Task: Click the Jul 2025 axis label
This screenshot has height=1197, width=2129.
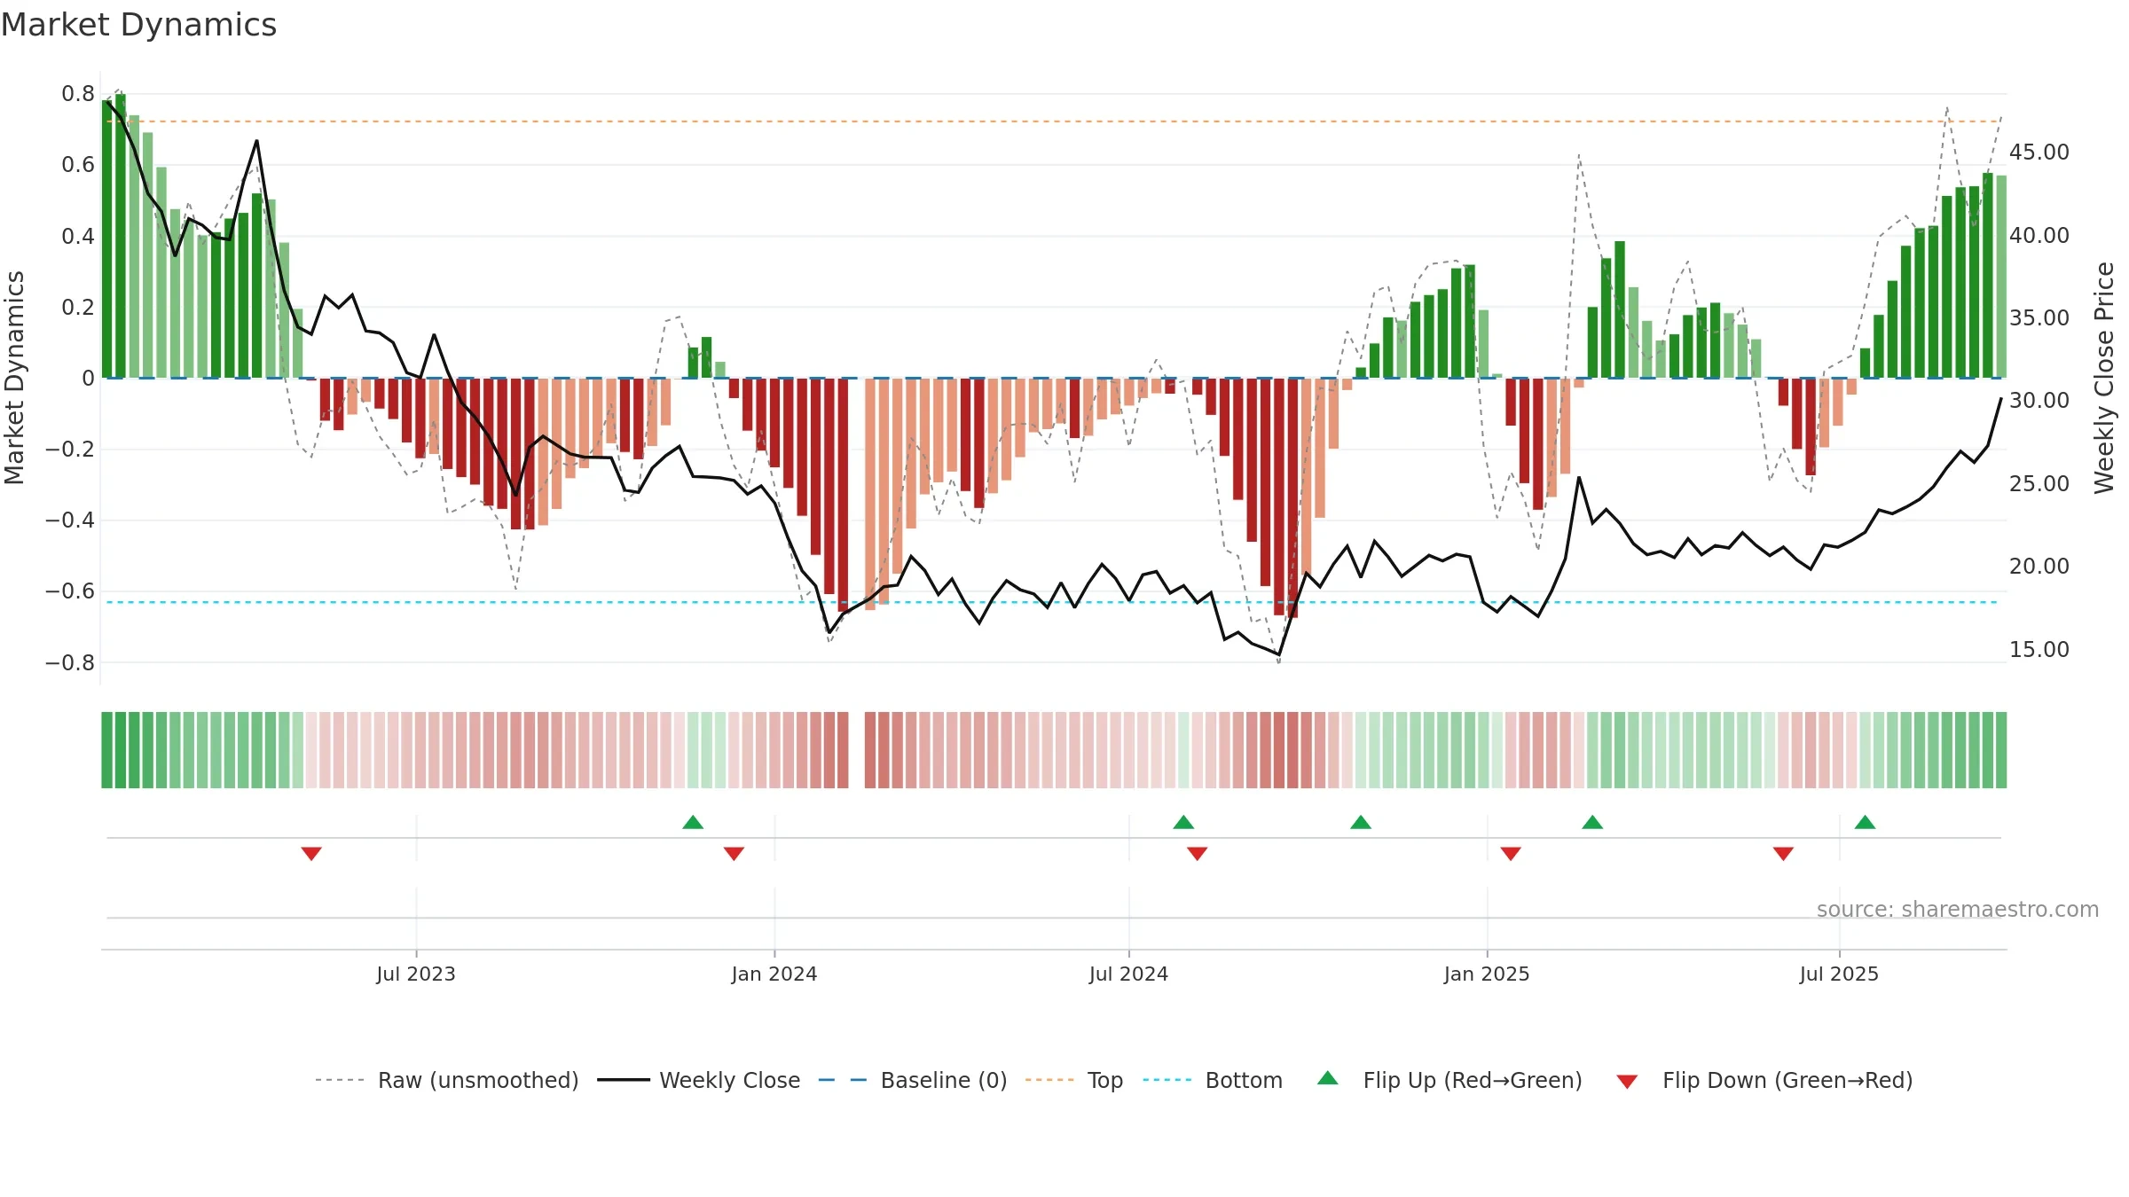Action: click(1839, 974)
